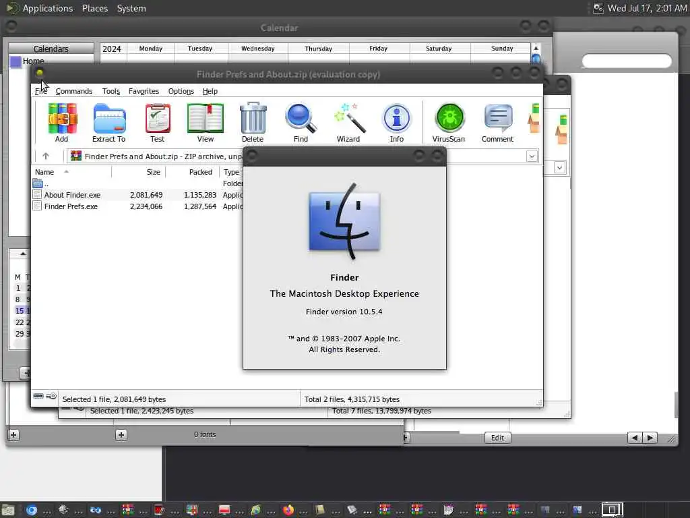Image resolution: width=690 pixels, height=518 pixels.
Task: Click 'Total 7 files, 13,799,974 bytes' status
Action: [x=381, y=411]
